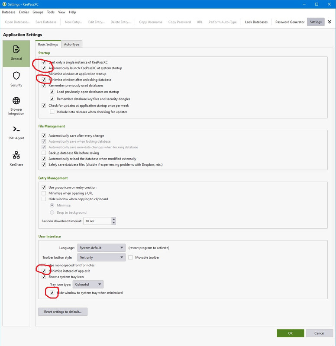Click Open Database toolbar item

tap(17, 22)
